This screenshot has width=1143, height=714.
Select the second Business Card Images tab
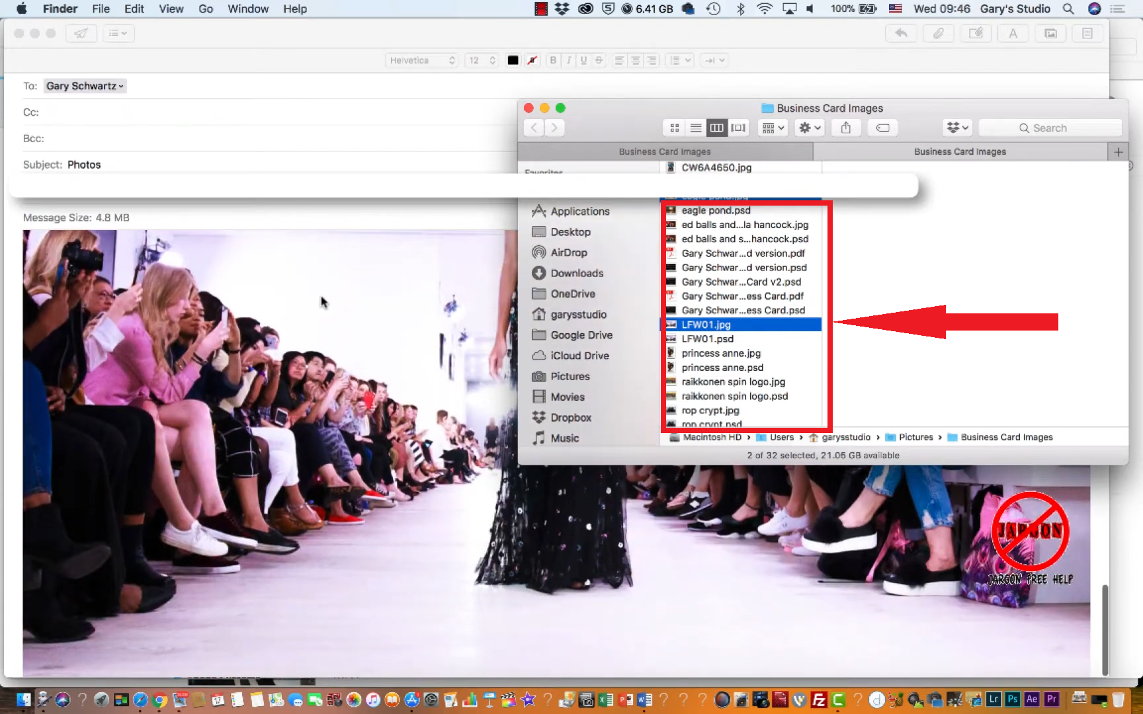coord(959,151)
